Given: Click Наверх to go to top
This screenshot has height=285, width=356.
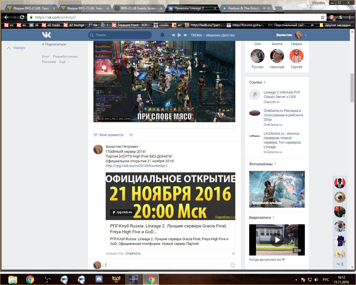Looking at the screenshot, I should [x=16, y=48].
